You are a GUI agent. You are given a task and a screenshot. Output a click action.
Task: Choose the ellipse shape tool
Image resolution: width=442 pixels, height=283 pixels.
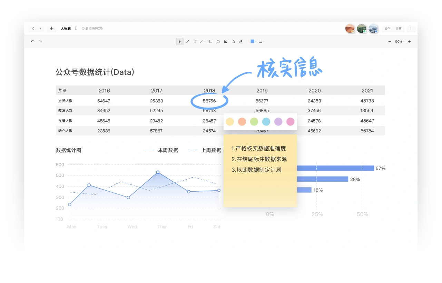pos(218,42)
